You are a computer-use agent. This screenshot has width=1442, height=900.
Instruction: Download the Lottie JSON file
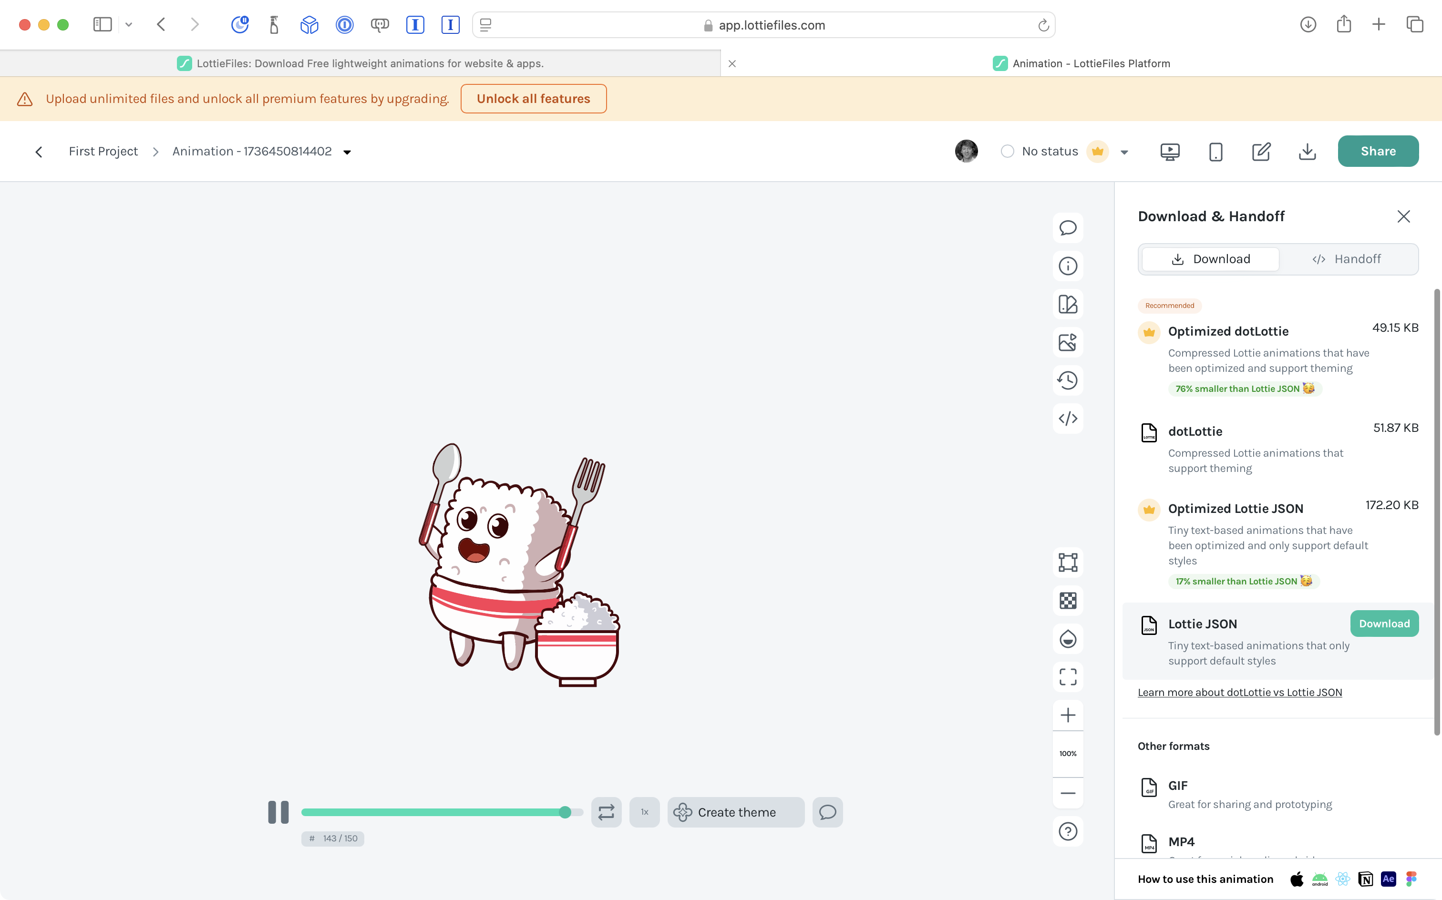pos(1384,624)
